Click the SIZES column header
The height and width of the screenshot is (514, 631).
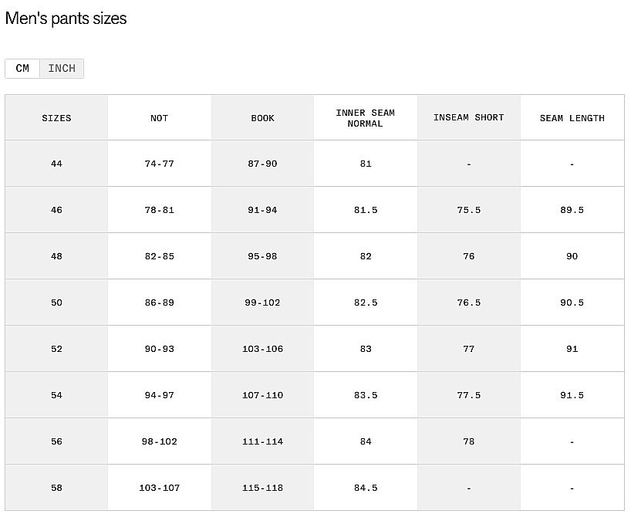click(x=56, y=118)
